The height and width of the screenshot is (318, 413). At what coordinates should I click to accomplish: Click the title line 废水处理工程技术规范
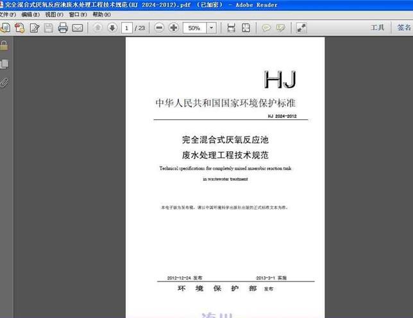[225, 155]
